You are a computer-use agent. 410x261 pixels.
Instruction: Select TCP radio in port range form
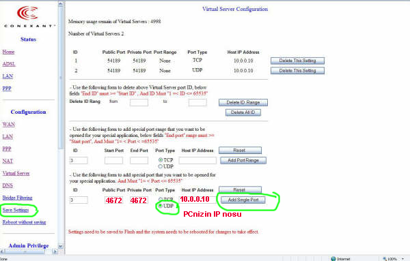[x=161, y=160]
